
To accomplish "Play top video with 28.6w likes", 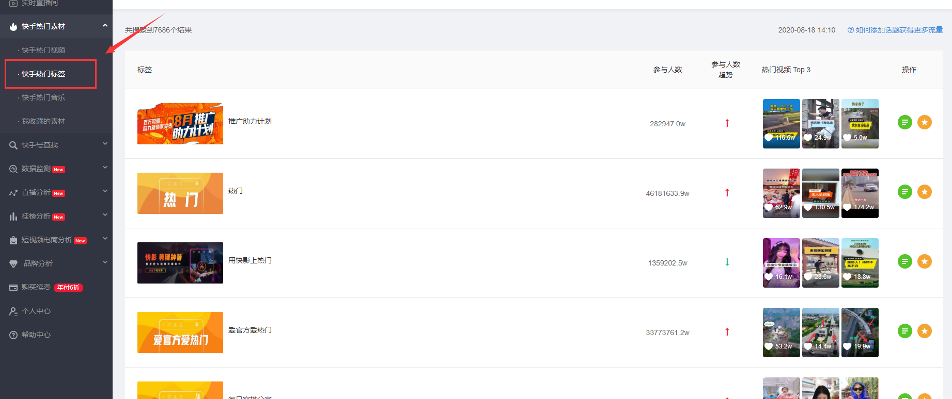I will pos(821,263).
